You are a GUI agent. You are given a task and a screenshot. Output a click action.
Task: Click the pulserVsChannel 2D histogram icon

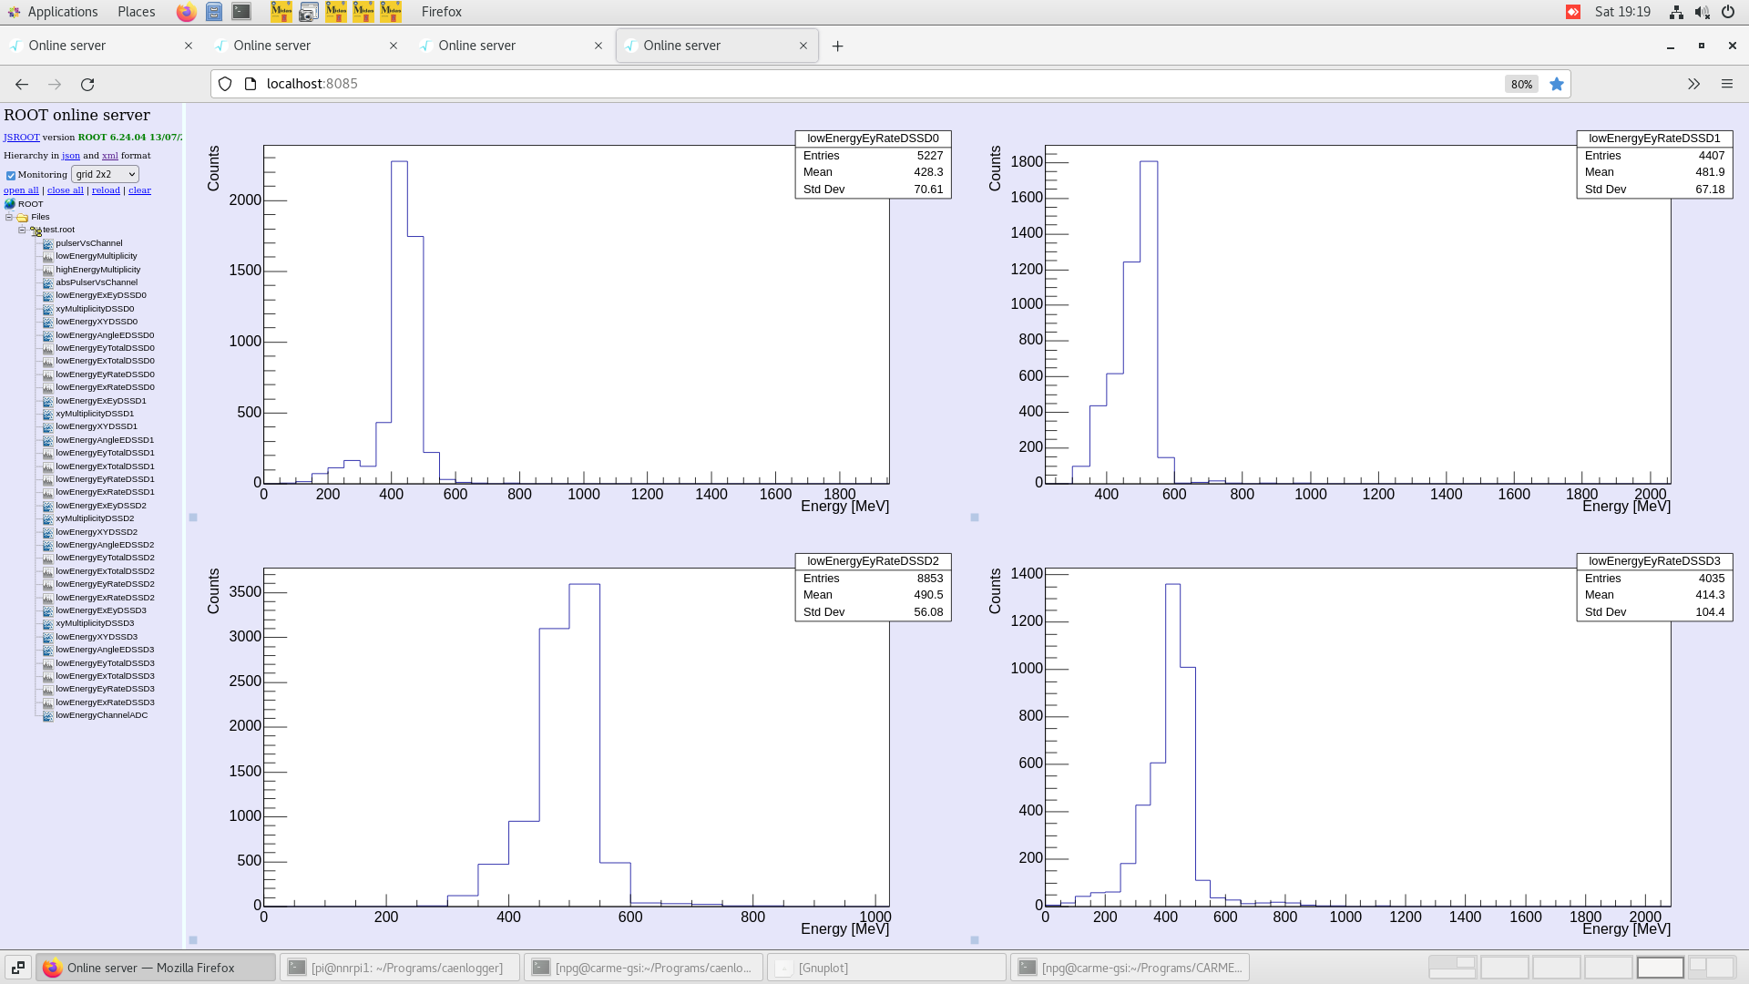tap(47, 243)
